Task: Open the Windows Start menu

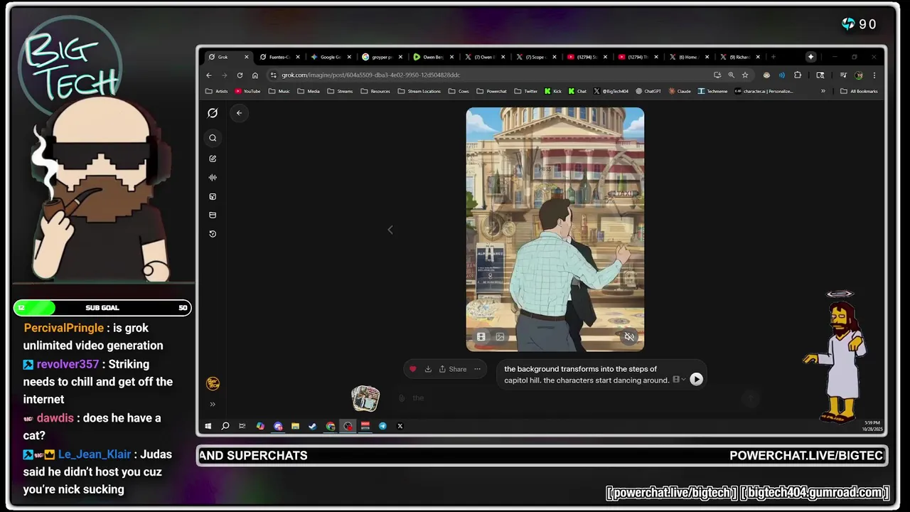Action: click(208, 426)
